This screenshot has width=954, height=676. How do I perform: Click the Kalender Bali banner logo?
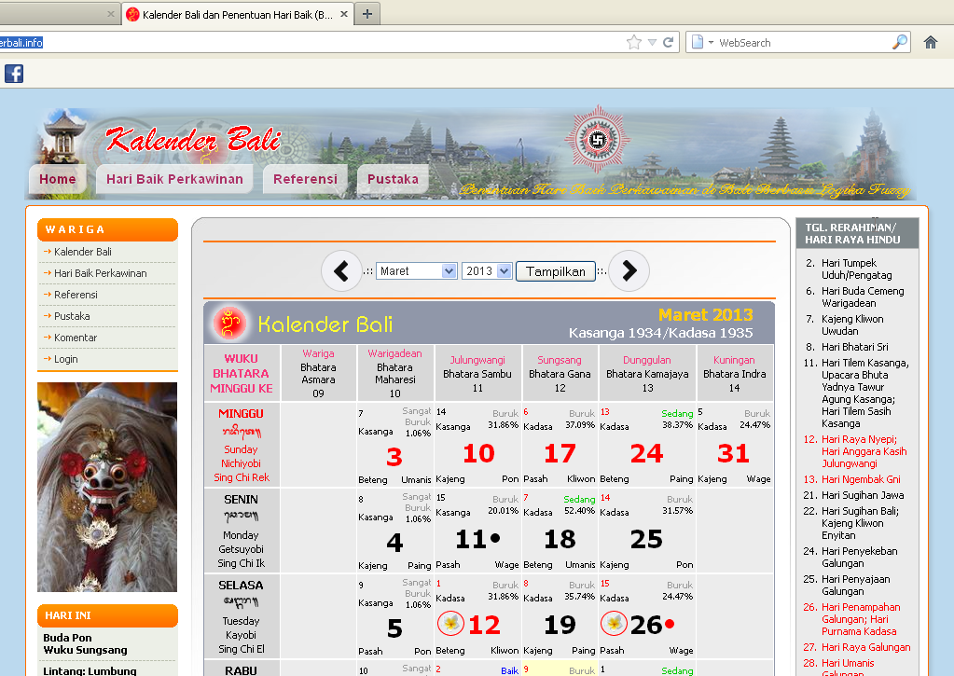click(x=193, y=140)
